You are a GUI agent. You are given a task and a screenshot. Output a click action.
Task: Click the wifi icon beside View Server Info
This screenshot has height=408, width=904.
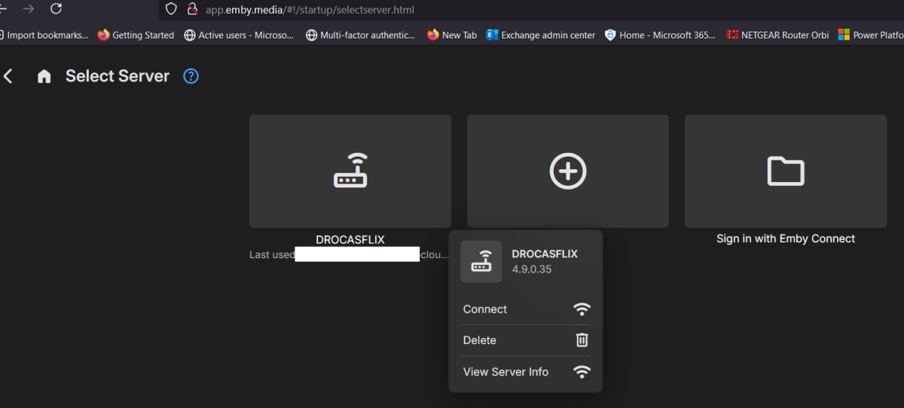[x=582, y=372]
